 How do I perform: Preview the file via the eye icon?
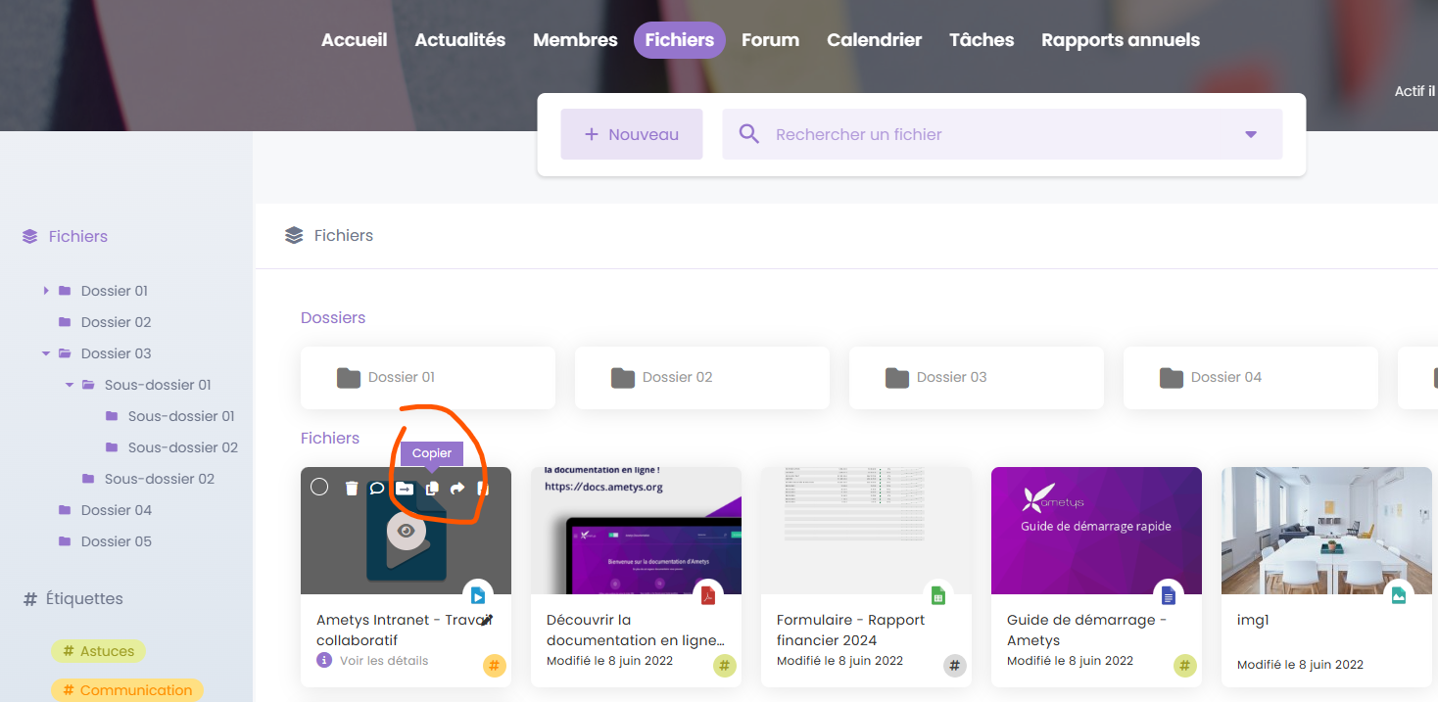click(407, 531)
